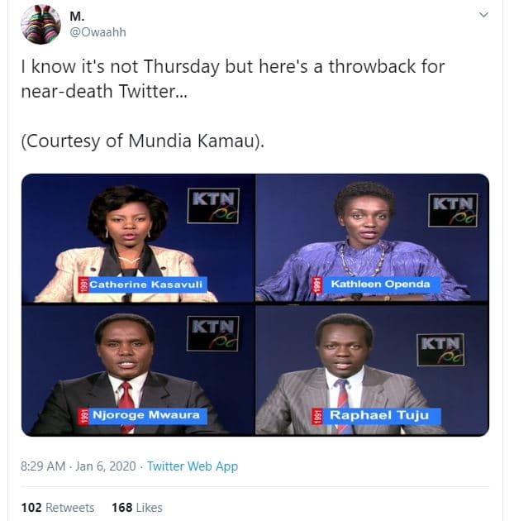Click KTN logo in Catherine Kasavuli image

pyautogui.click(x=213, y=206)
